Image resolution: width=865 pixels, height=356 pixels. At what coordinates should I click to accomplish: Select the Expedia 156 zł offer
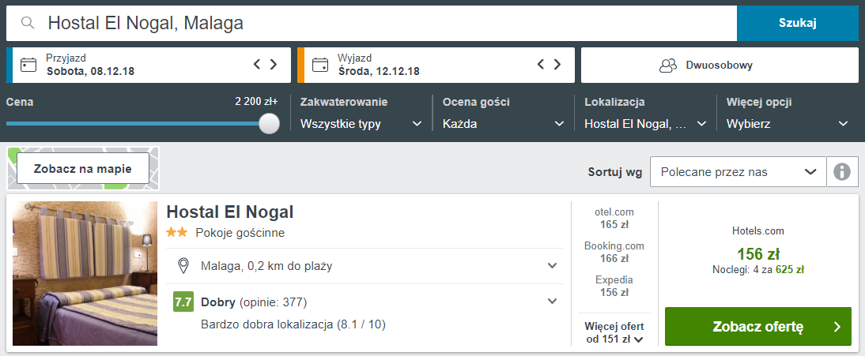pyautogui.click(x=614, y=286)
